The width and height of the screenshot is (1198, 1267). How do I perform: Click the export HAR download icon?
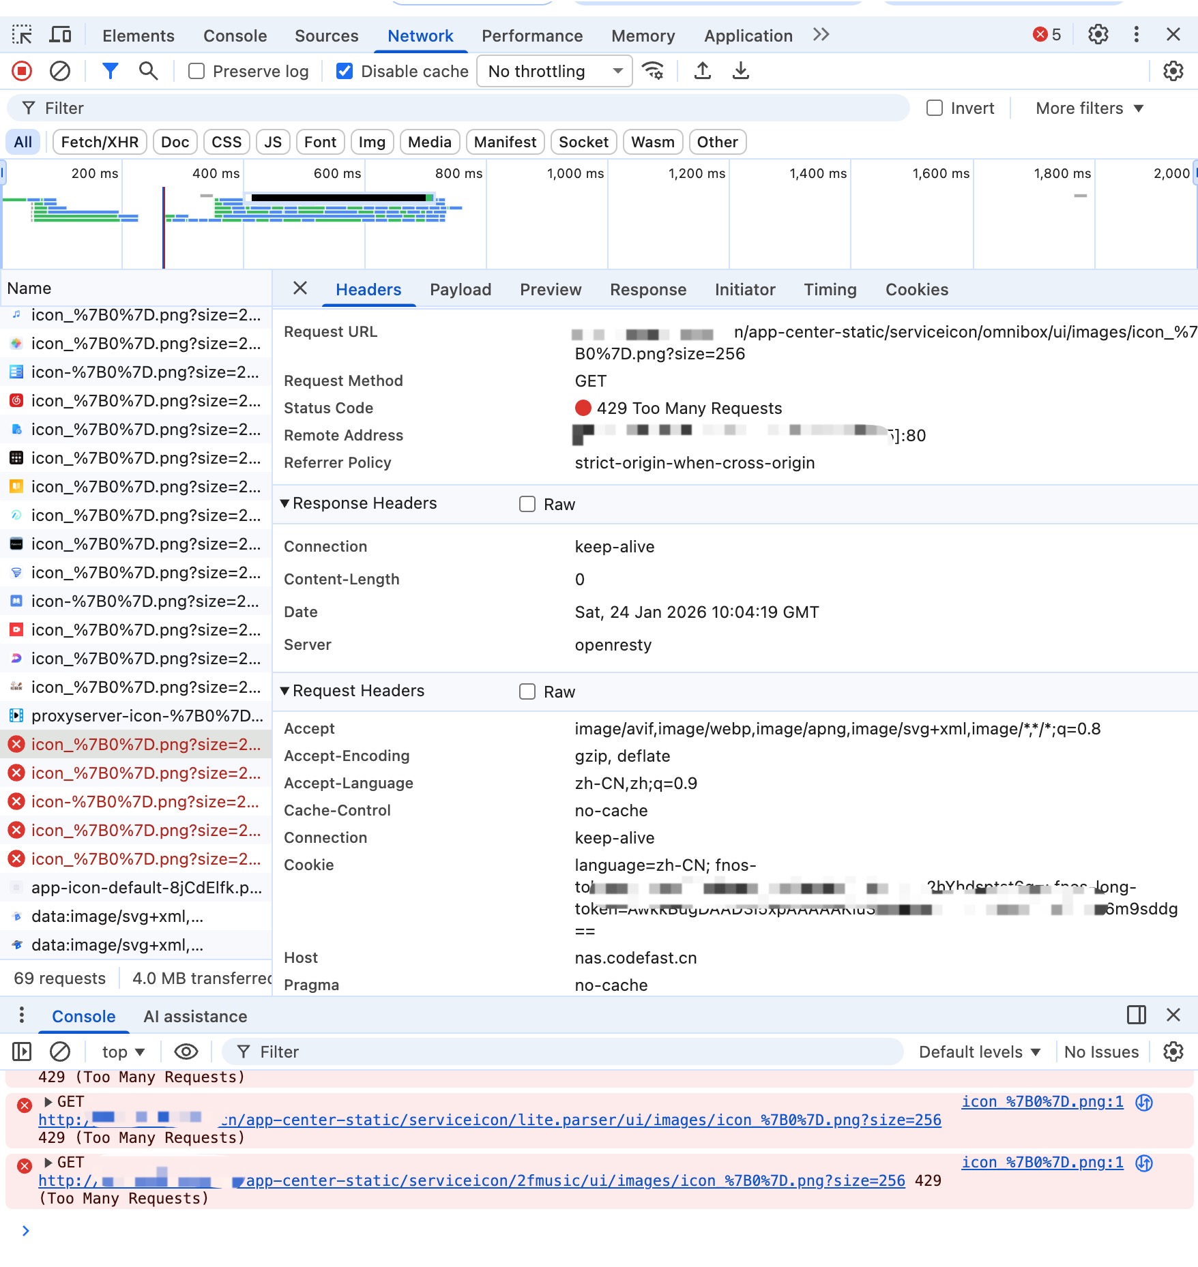740,71
